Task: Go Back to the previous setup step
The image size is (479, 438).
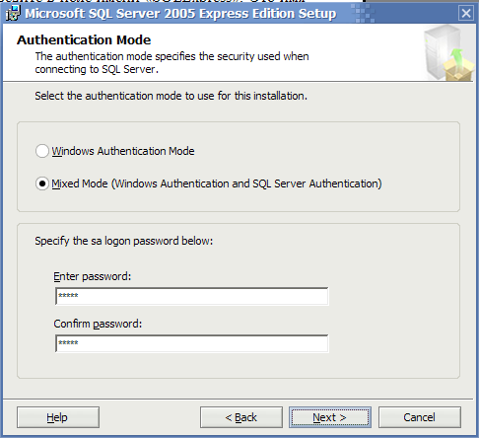Action: tap(241, 417)
